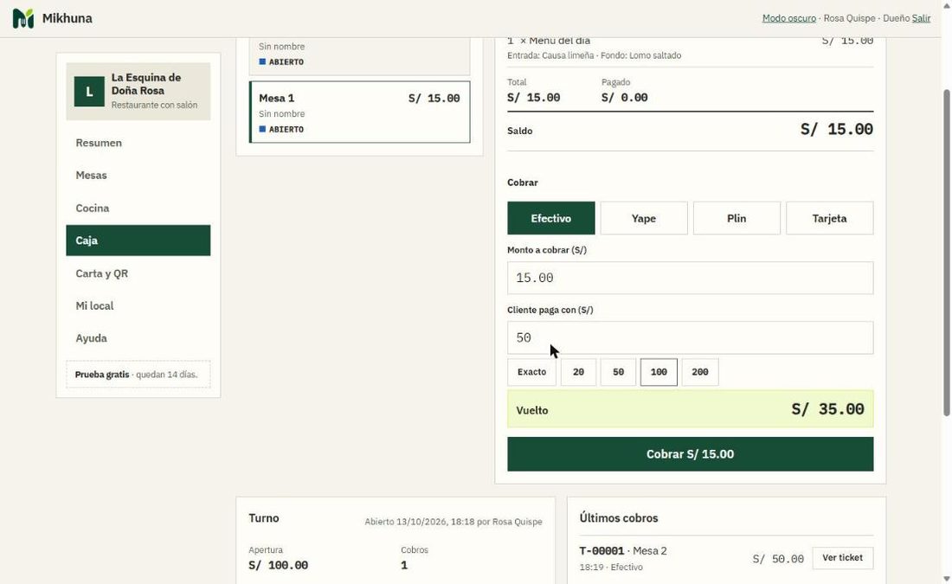Click the Mikhuna logo icon
952x584 pixels.
(23, 18)
